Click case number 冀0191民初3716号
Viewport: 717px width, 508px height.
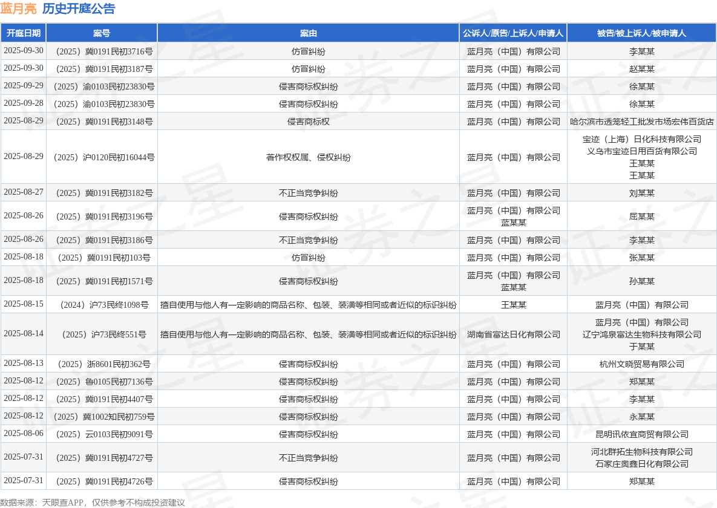click(104, 51)
